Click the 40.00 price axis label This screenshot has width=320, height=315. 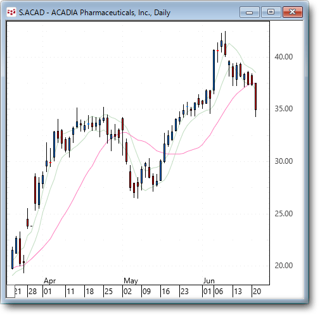coord(284,57)
